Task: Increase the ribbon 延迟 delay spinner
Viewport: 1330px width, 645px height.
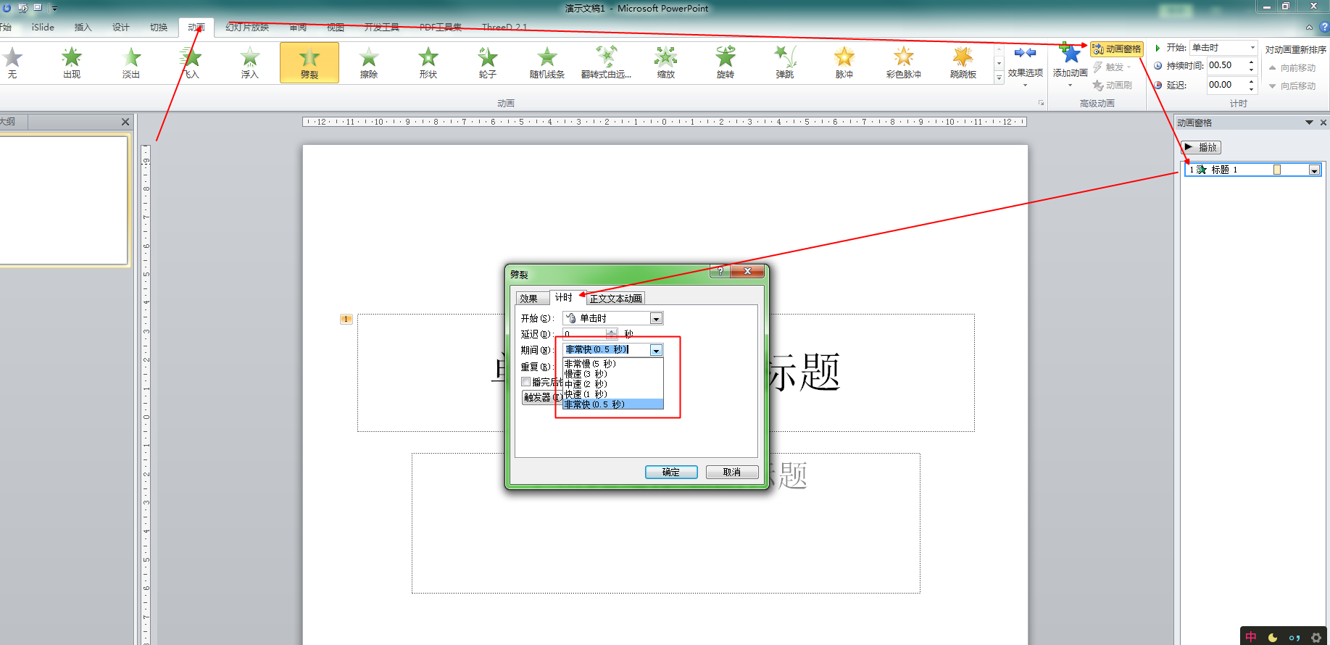Action: pyautogui.click(x=1251, y=81)
